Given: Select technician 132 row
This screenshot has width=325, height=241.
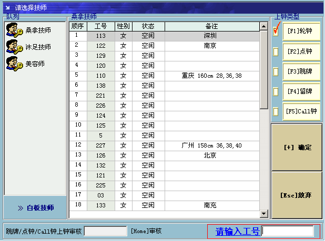Looking at the screenshot, I should 165,166.
